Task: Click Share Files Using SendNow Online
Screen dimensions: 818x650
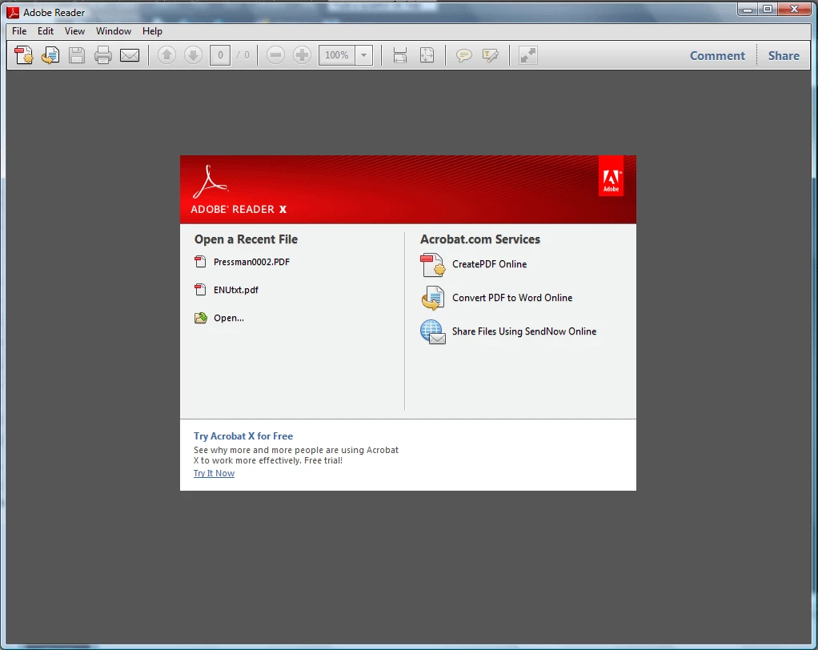Action: click(524, 331)
